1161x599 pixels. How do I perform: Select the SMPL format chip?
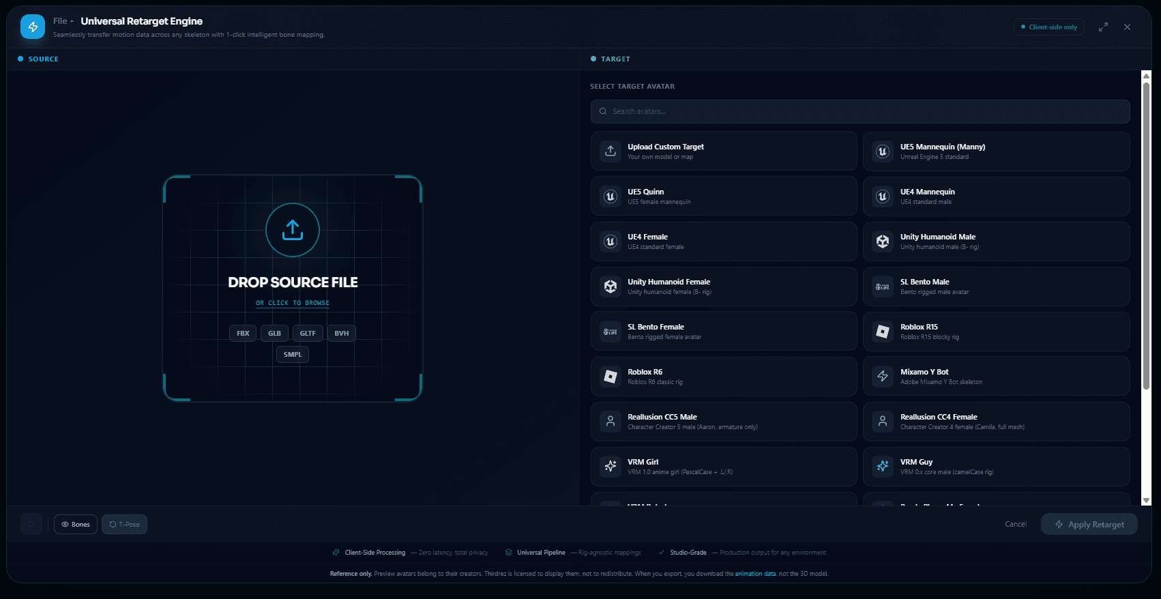[293, 354]
